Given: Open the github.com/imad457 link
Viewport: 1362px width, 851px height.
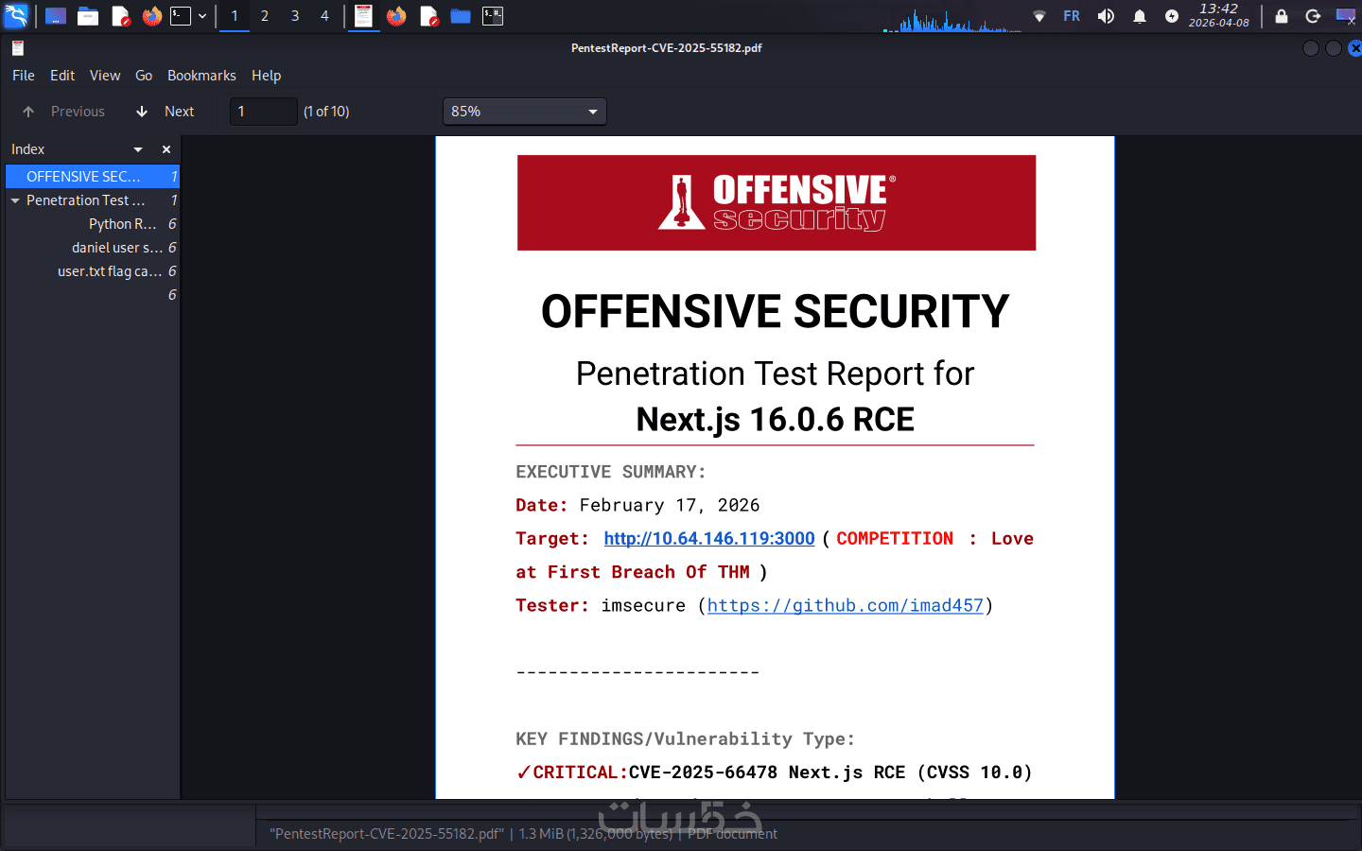Looking at the screenshot, I should 846,605.
